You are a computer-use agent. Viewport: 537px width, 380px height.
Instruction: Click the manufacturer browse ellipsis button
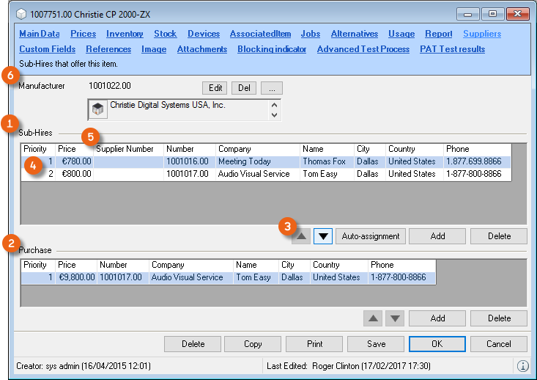271,88
